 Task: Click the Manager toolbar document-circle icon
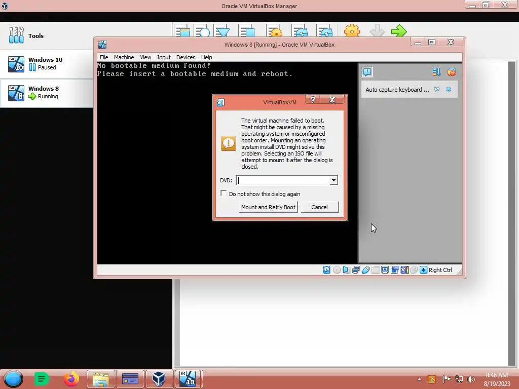tap(202, 31)
